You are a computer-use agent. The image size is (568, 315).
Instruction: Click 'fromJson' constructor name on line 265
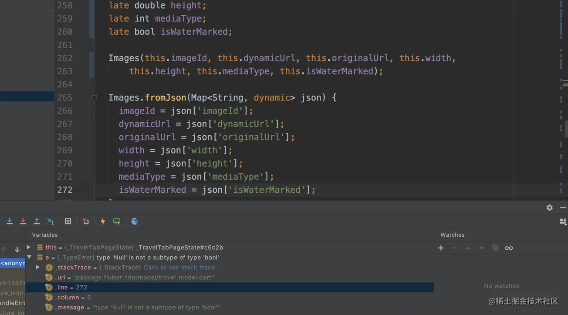click(x=166, y=97)
